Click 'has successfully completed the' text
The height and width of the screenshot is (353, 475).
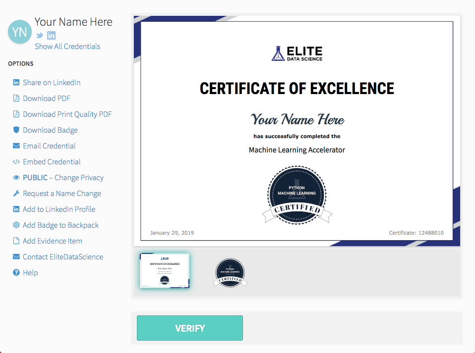click(297, 136)
